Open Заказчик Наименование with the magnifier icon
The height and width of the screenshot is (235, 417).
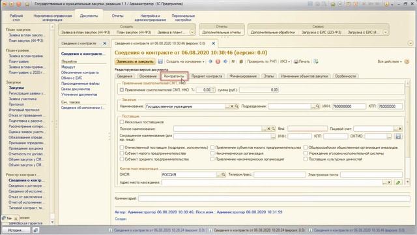pyautogui.click(x=237, y=106)
